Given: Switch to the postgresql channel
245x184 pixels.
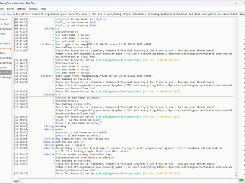Looking at the screenshot, I should 5,62.
